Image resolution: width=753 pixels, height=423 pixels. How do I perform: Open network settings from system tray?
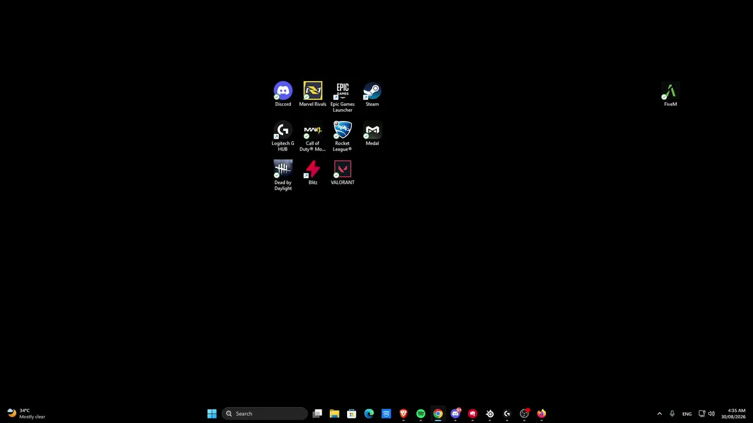(702, 414)
